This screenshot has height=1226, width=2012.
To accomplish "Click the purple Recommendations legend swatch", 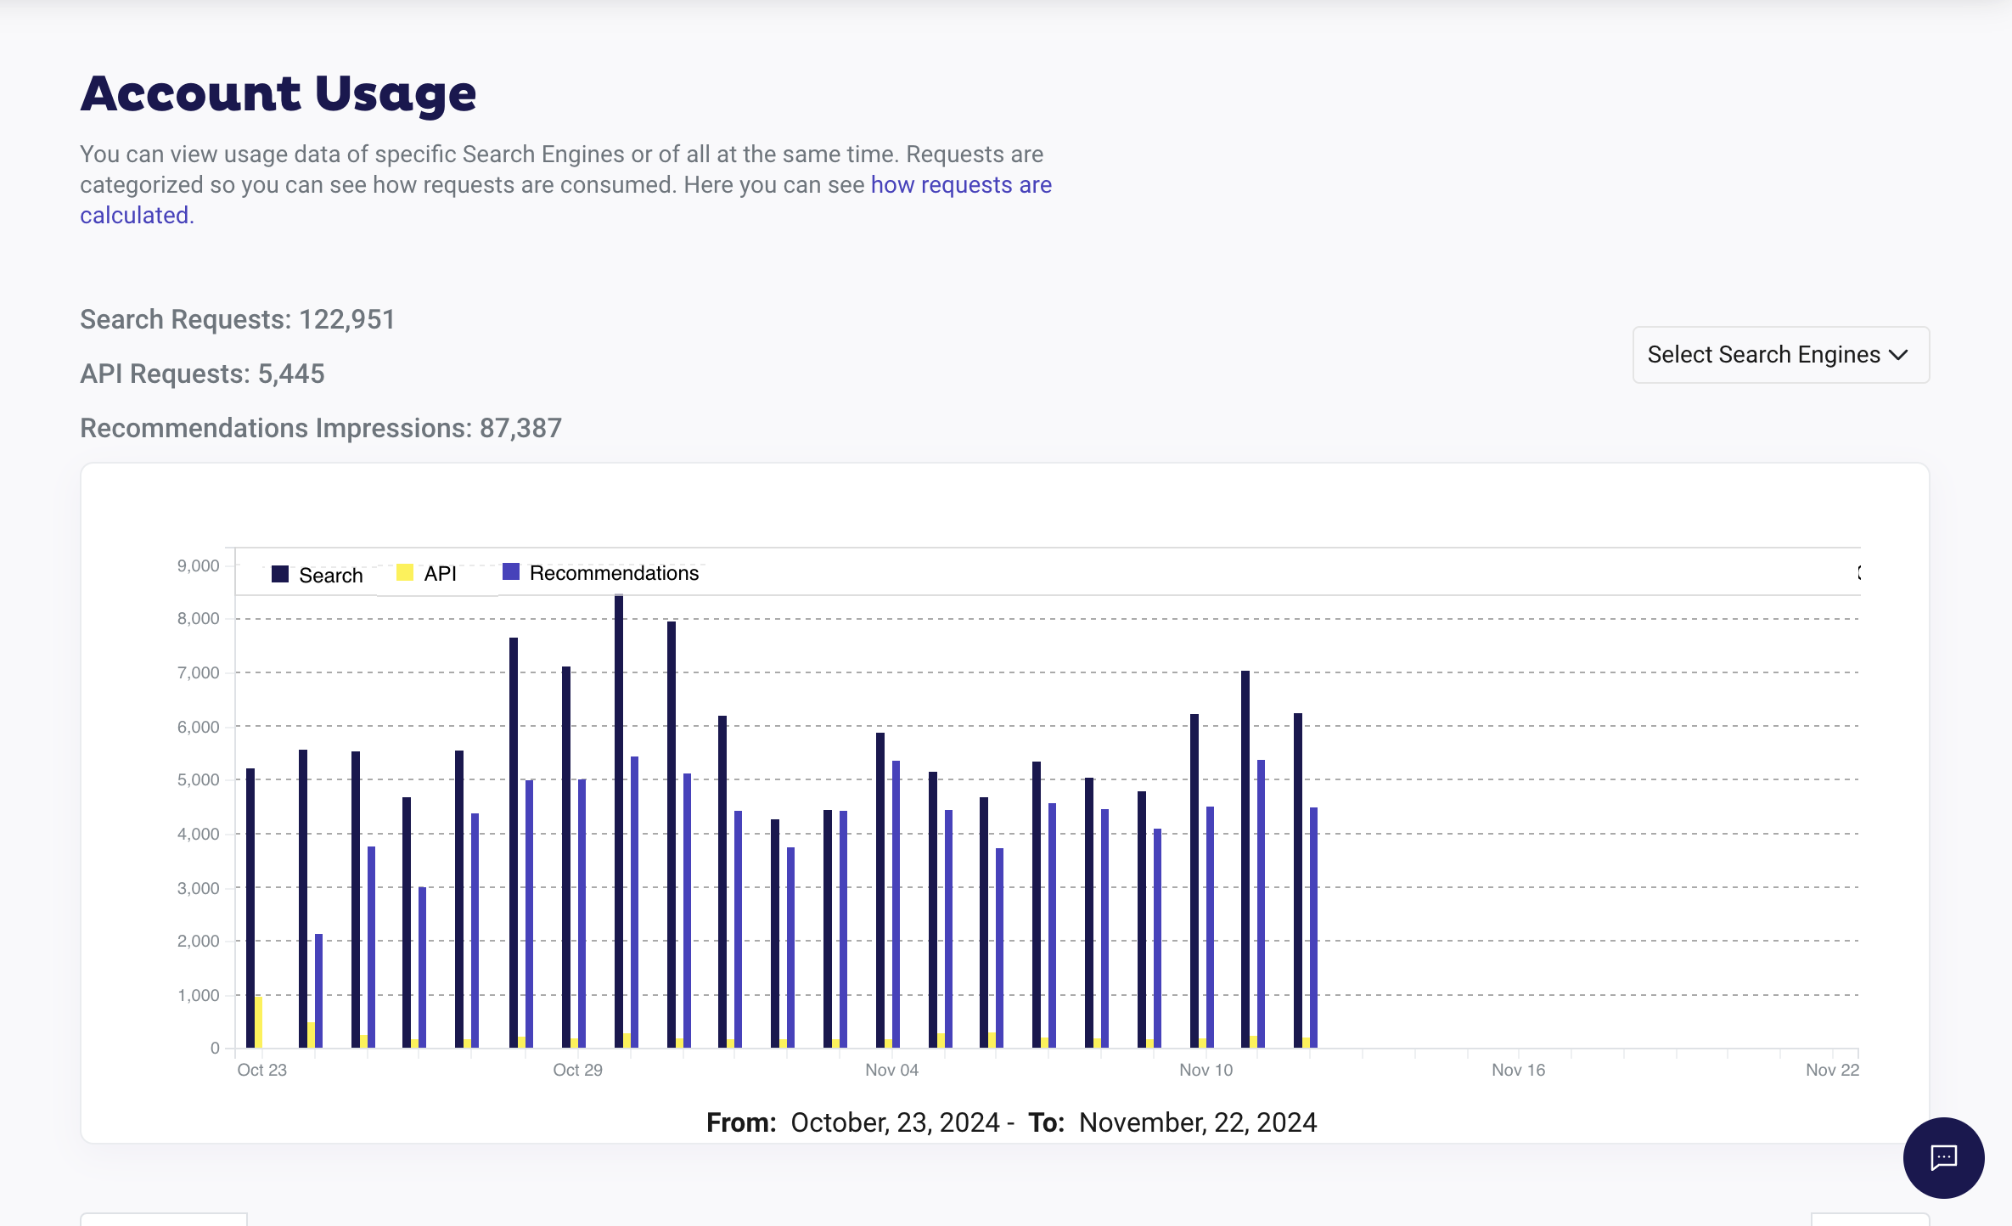I will [x=511, y=571].
